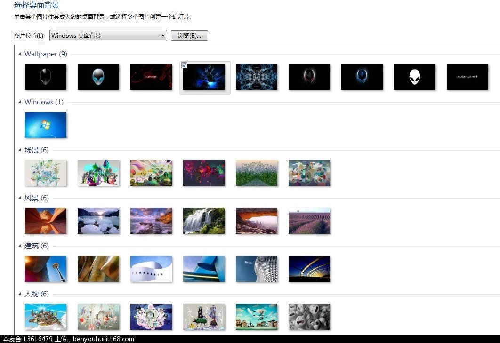Screen dimensions: 500x343
Task: Collapse the Windows (1) group
Action: pyautogui.click(x=20, y=102)
